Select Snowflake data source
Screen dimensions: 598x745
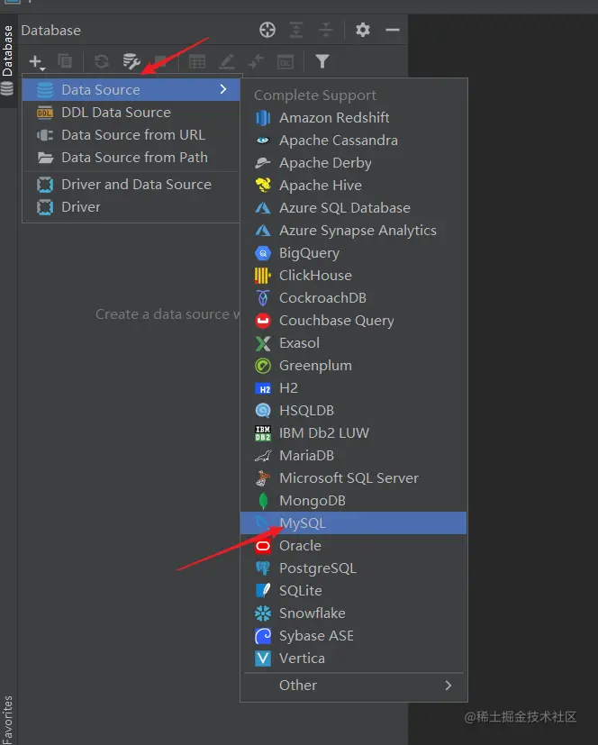pos(353,613)
